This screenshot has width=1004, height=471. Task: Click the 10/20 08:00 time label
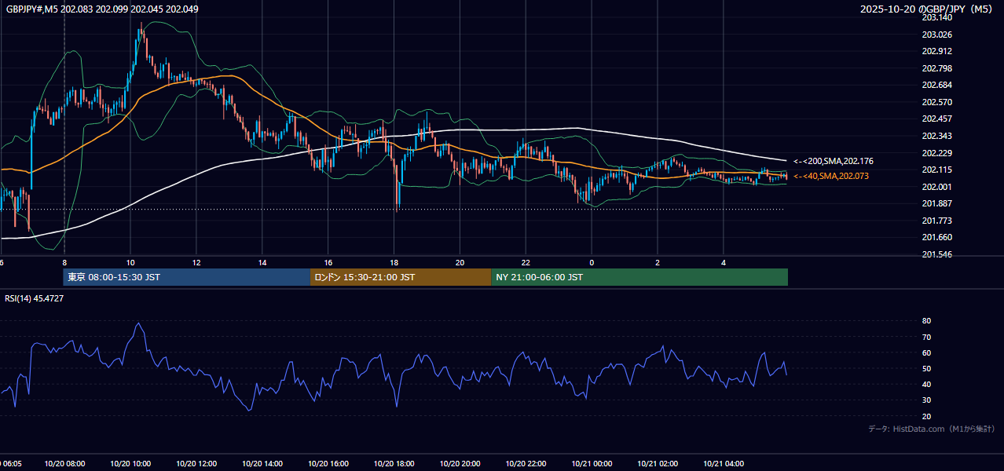64,464
